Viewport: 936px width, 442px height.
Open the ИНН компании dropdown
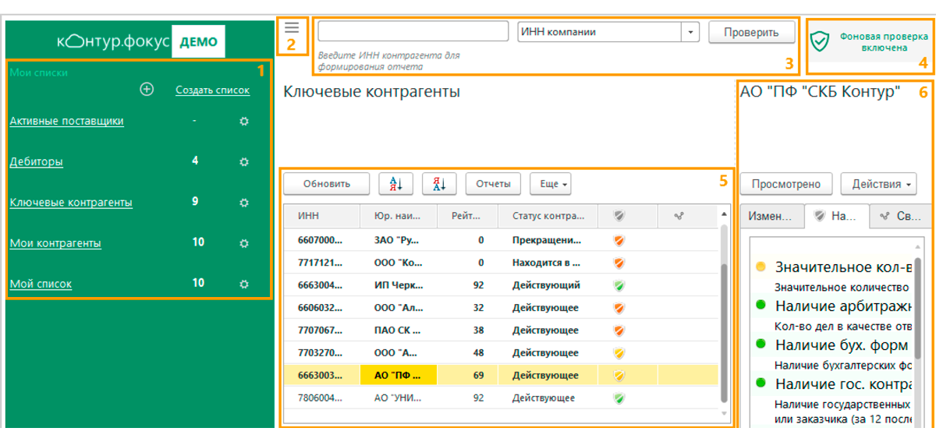pos(690,32)
